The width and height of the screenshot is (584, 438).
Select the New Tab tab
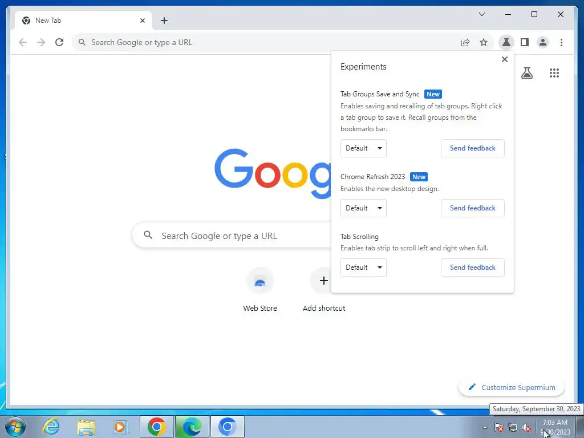[x=83, y=21]
